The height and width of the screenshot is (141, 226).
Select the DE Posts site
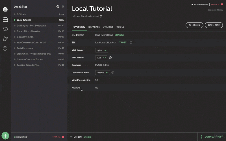[39, 14]
